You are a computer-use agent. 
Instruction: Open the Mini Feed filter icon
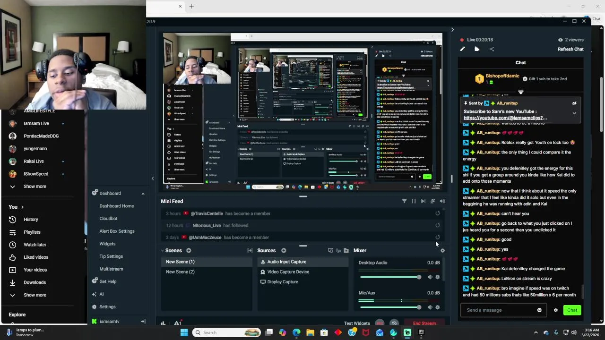[x=404, y=201]
